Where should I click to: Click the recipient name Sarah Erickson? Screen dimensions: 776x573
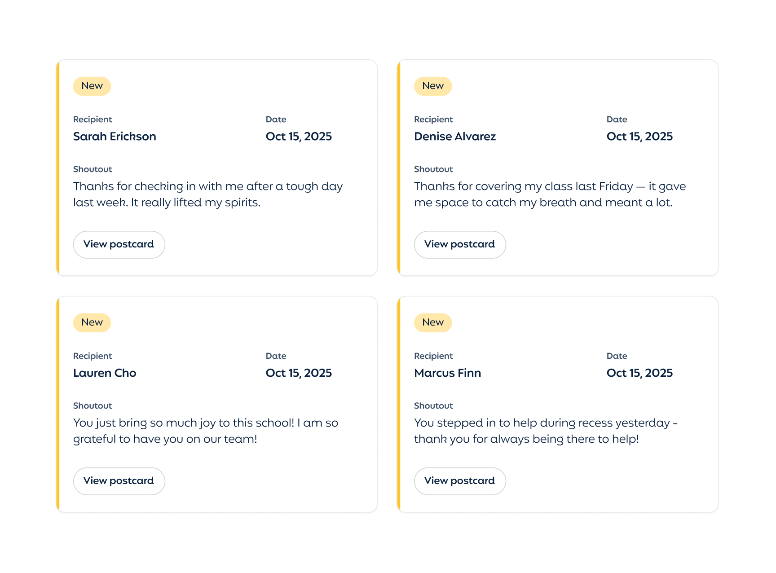click(x=115, y=137)
